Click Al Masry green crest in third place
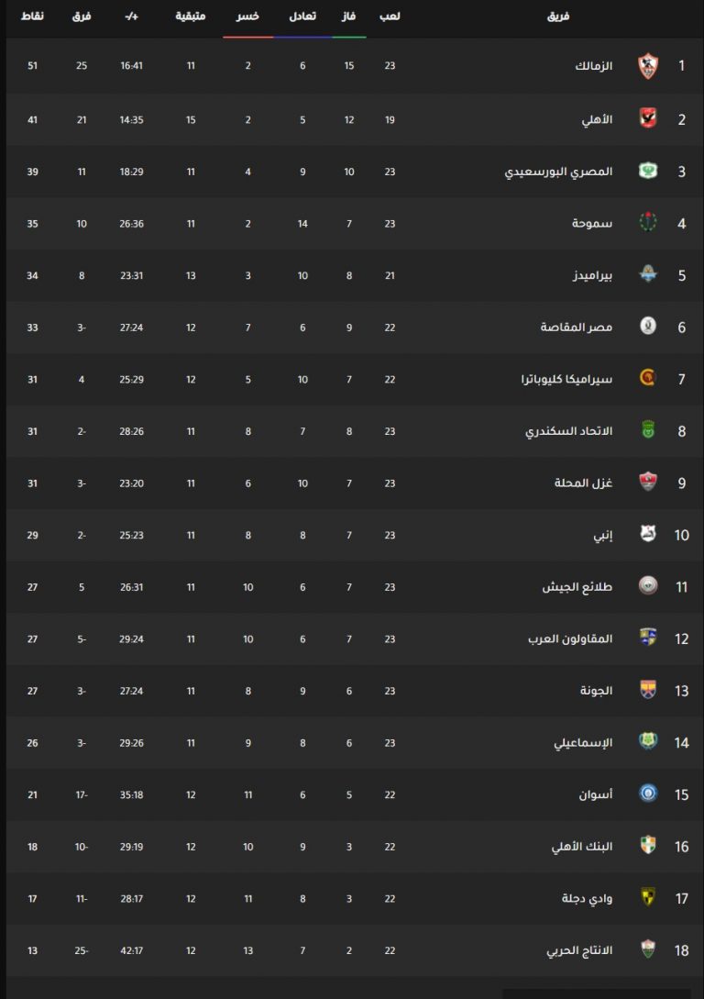Viewport: 704px width, 999px height. (648, 171)
